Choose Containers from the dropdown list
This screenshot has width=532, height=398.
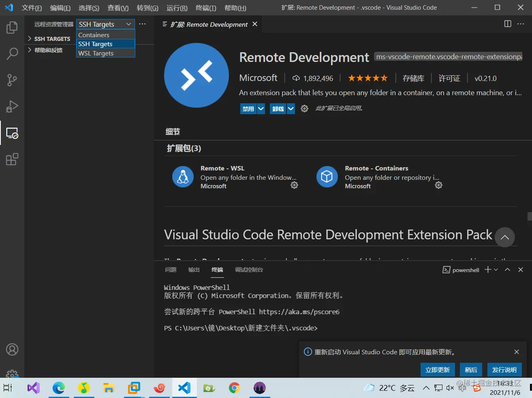point(105,35)
